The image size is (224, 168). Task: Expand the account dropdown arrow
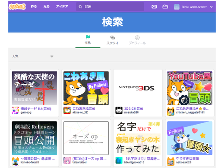(211, 7)
